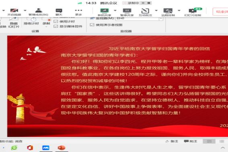
Task: Expand the arrow next to 新的共享
Action: [x=115, y=10]
